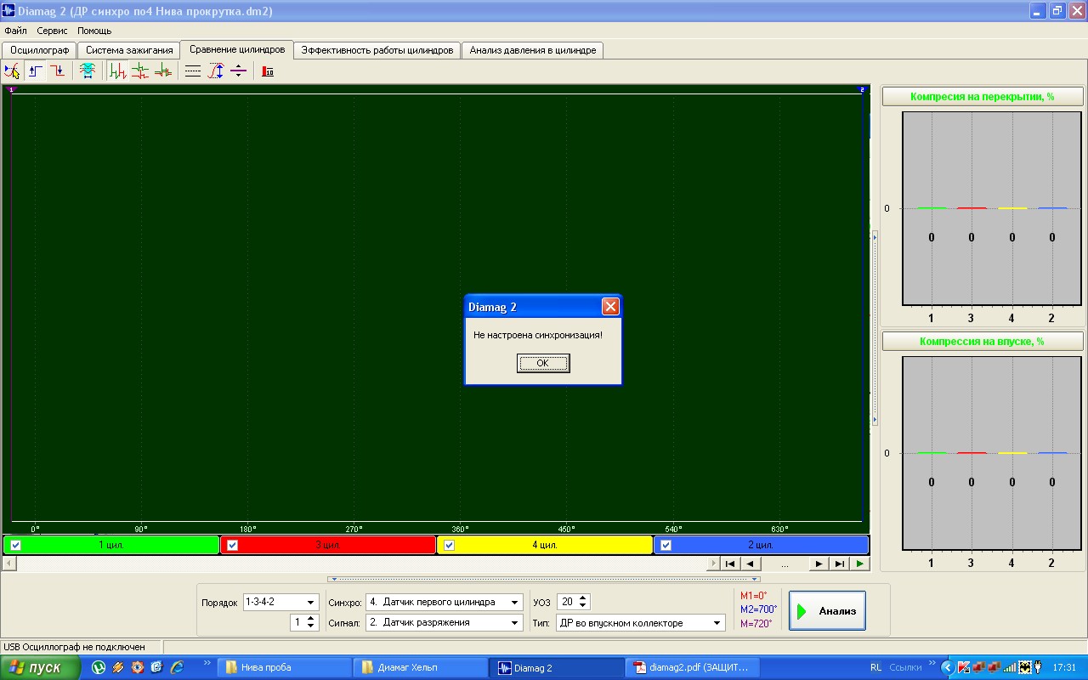
Task: Expand Ссылки toolbar chevron in taskbar
Action: (x=931, y=663)
